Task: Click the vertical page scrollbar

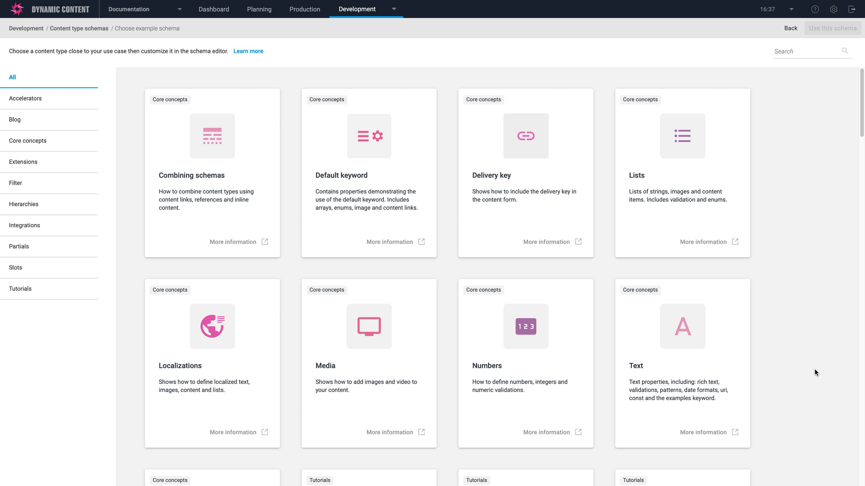Action: pyautogui.click(x=862, y=102)
